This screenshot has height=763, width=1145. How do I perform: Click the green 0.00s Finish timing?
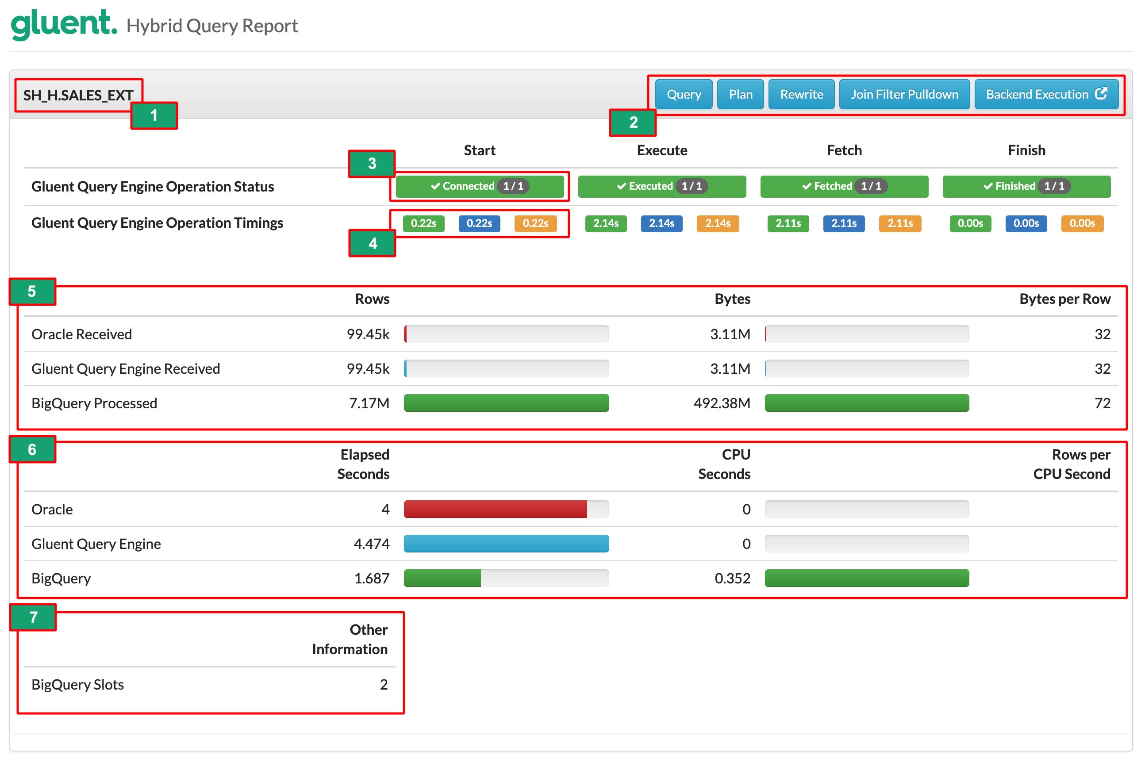coord(970,223)
